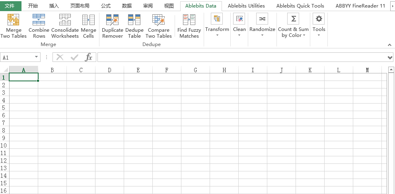395x194 pixels.
Task: Switch to Ablebits Utilities tab
Action: [246, 6]
